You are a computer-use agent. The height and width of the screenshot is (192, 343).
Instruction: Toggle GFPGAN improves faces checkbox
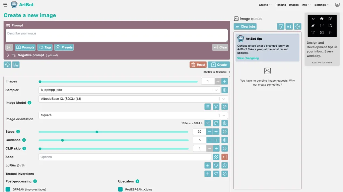coord(8,189)
